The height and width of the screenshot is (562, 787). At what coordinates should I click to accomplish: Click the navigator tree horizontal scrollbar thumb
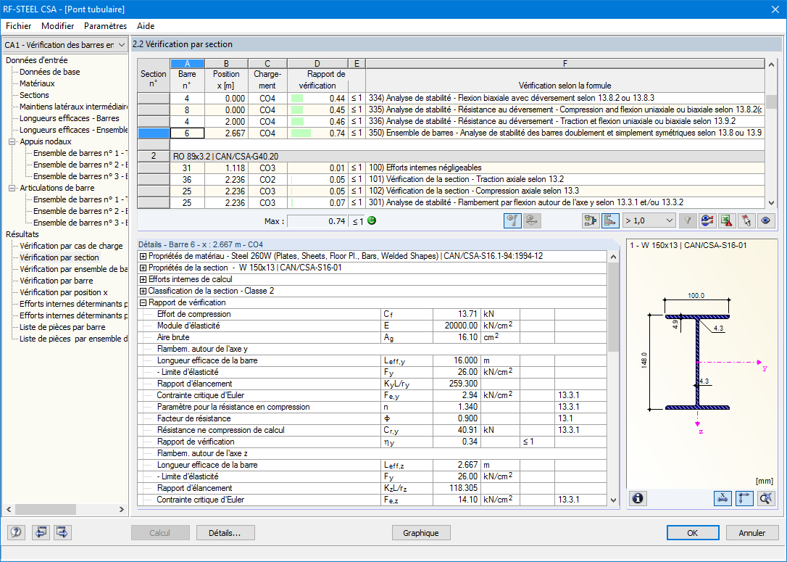(46, 509)
